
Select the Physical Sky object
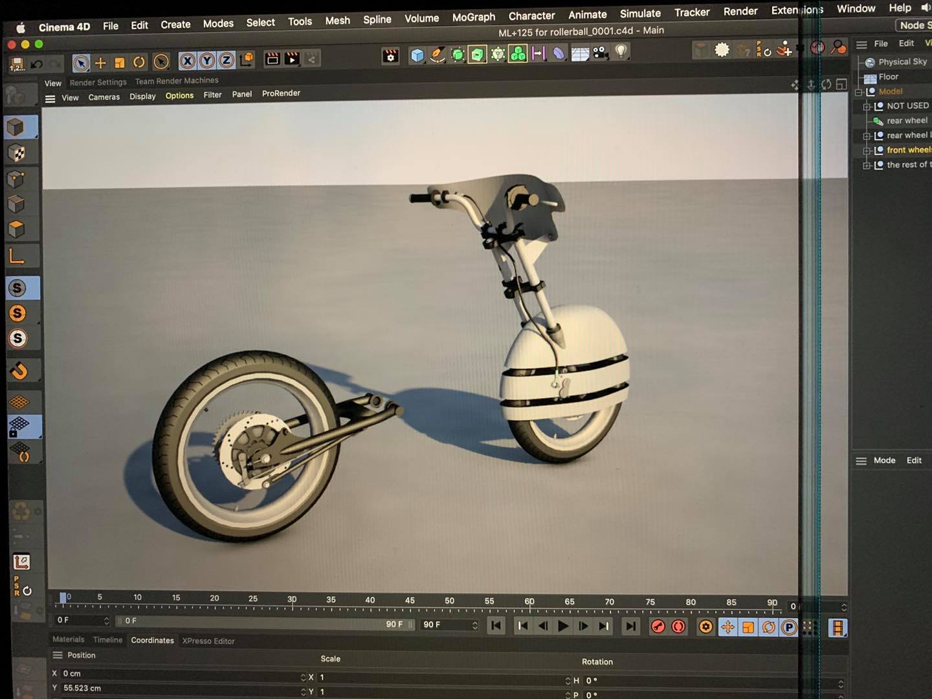(902, 61)
